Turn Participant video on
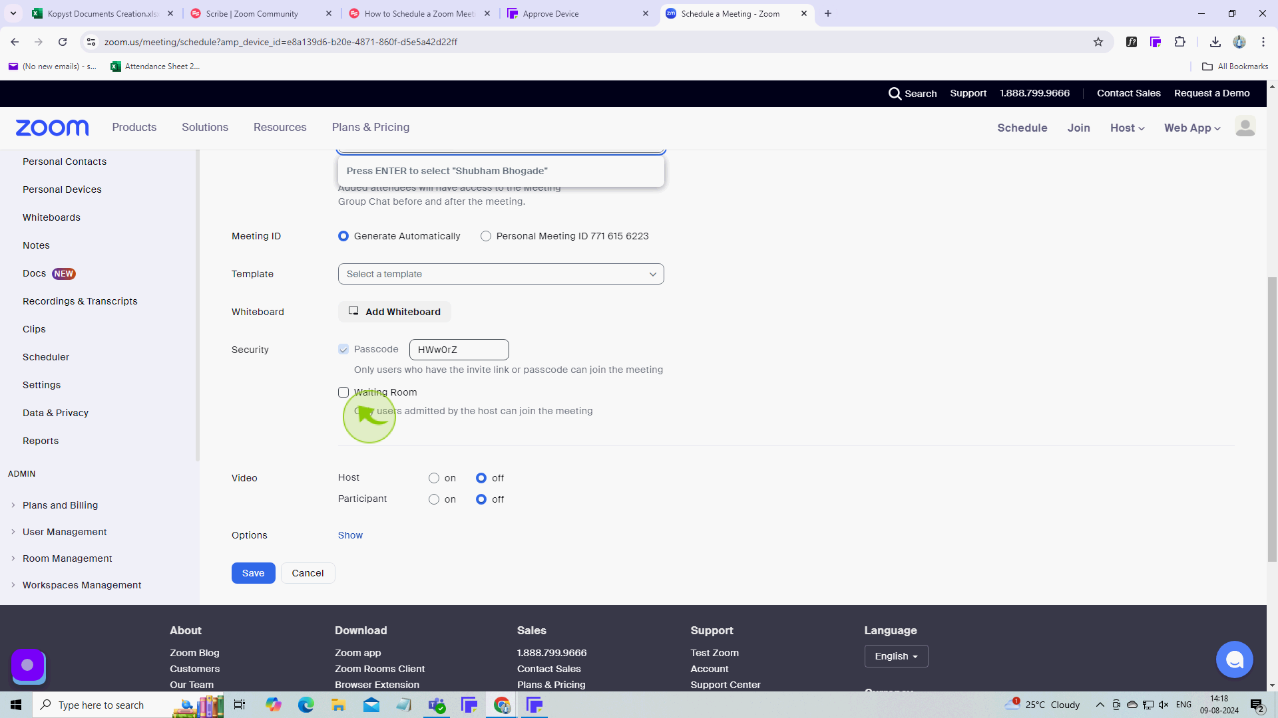The height and width of the screenshot is (718, 1278). pyautogui.click(x=434, y=499)
